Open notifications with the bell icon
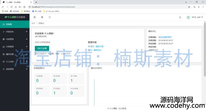206x111 pixels. coord(180,17)
